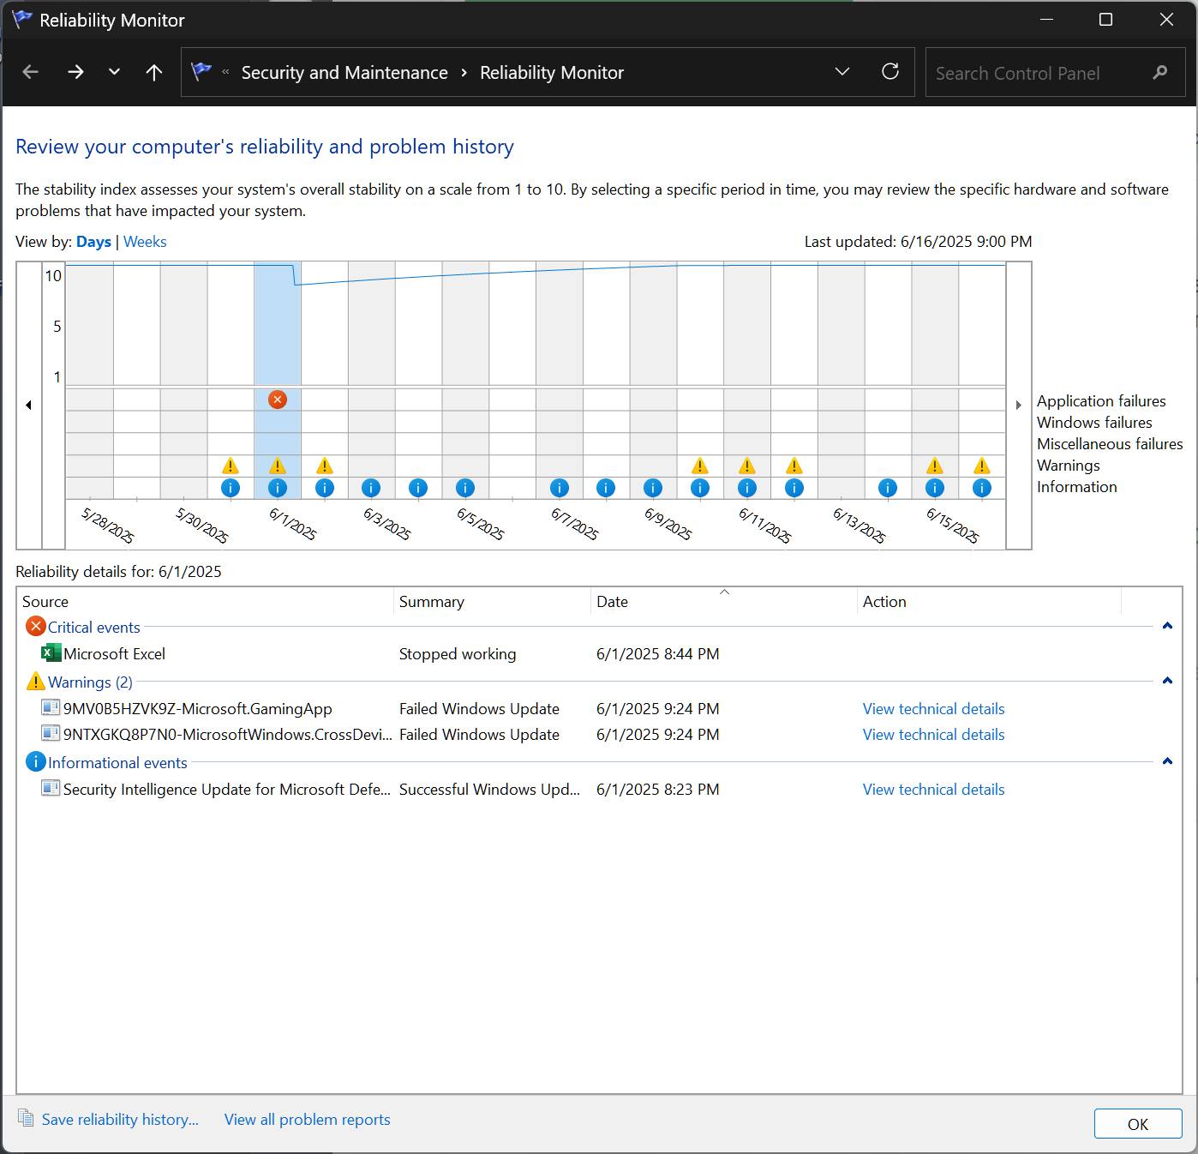The height and width of the screenshot is (1154, 1198).
Task: Select the Security Intelligence Update for Microsoft Defe... row
Action: [x=600, y=790]
